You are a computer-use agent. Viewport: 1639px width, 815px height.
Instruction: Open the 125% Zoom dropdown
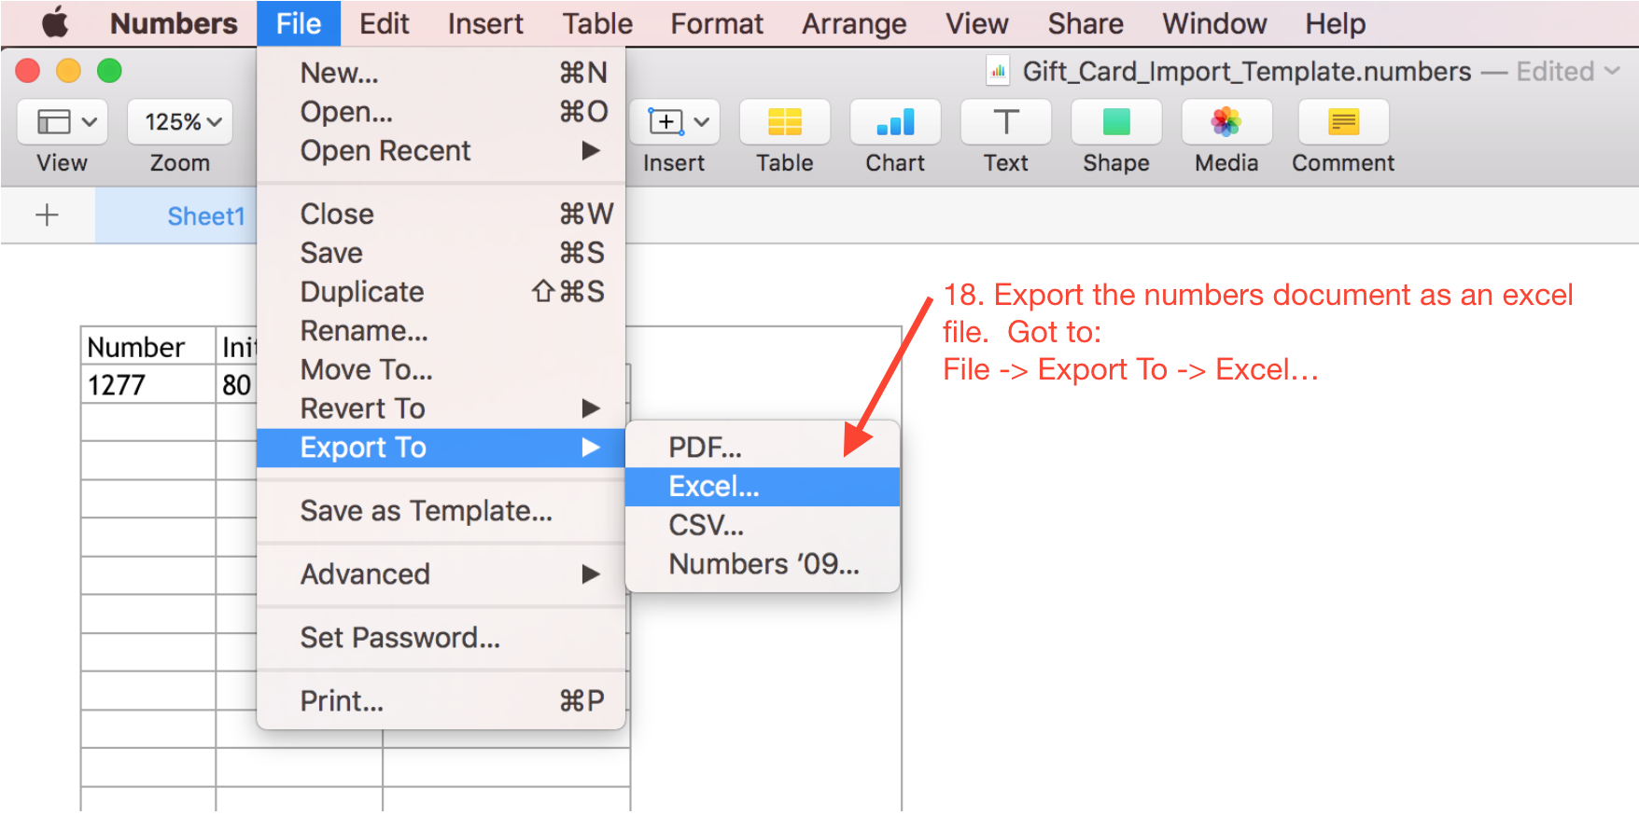(180, 122)
